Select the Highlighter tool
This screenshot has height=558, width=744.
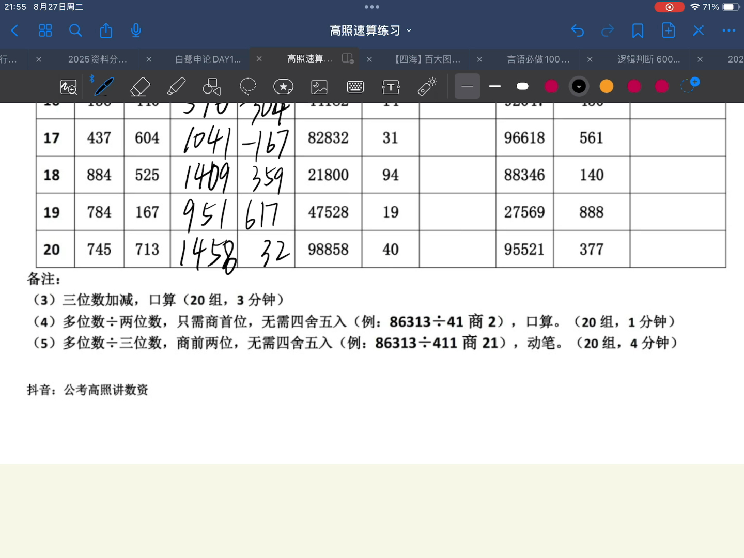pos(176,87)
